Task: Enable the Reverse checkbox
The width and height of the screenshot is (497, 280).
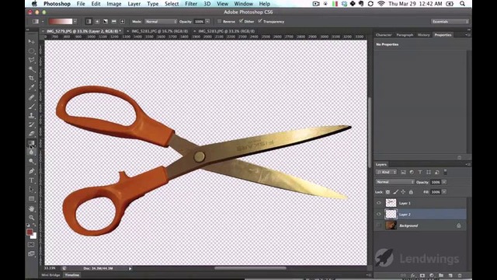Action: [x=219, y=21]
